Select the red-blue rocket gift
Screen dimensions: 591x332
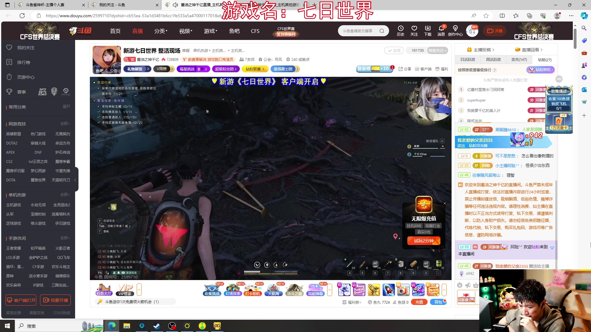(x=388, y=290)
